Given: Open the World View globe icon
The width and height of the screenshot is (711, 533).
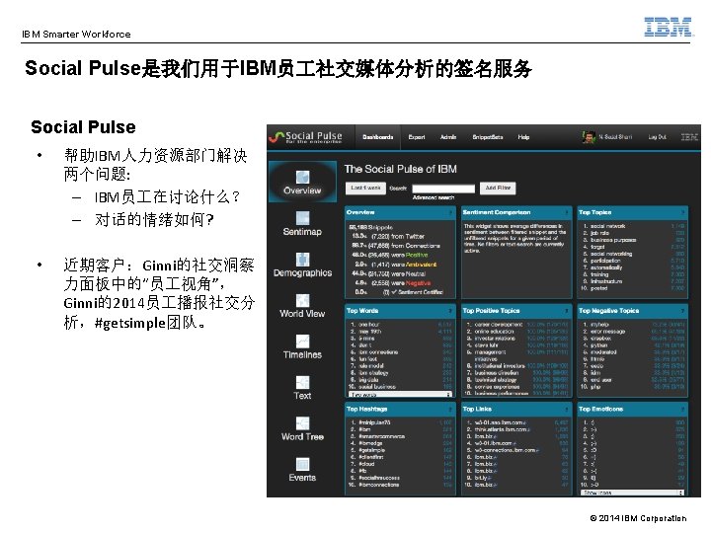Looking at the screenshot, I should pos(302,300).
